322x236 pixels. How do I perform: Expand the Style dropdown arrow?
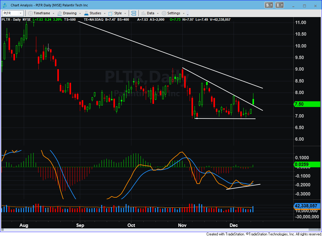click(125, 13)
